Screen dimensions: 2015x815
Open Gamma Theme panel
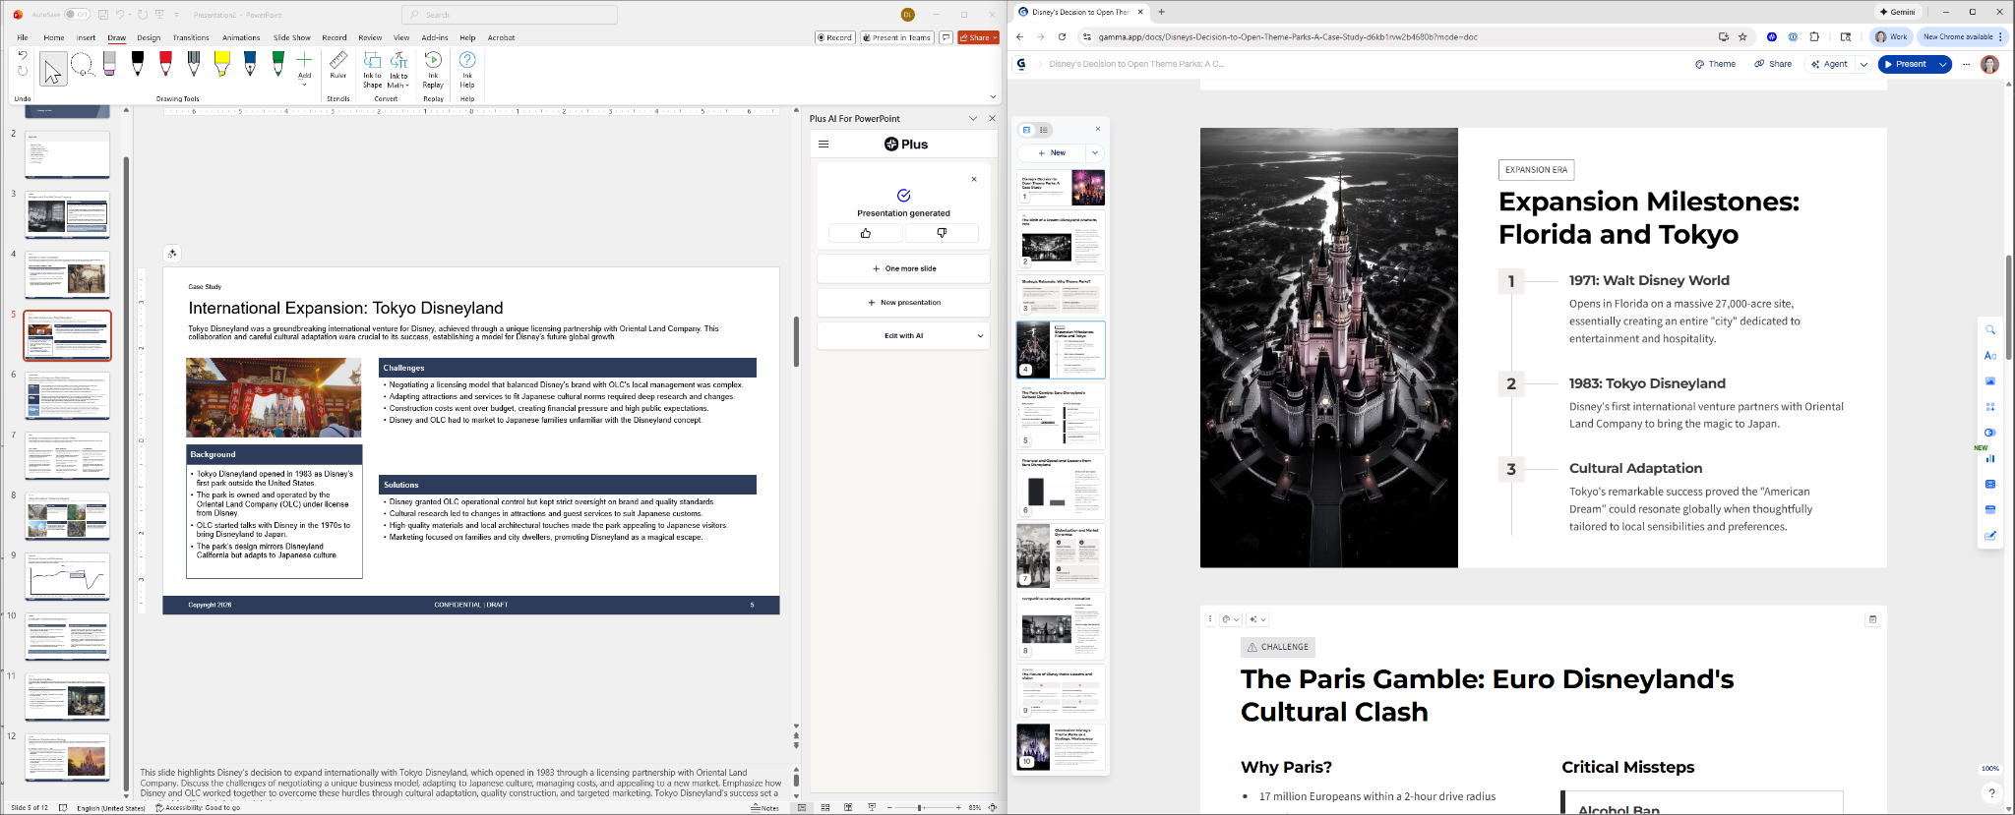click(x=1715, y=64)
